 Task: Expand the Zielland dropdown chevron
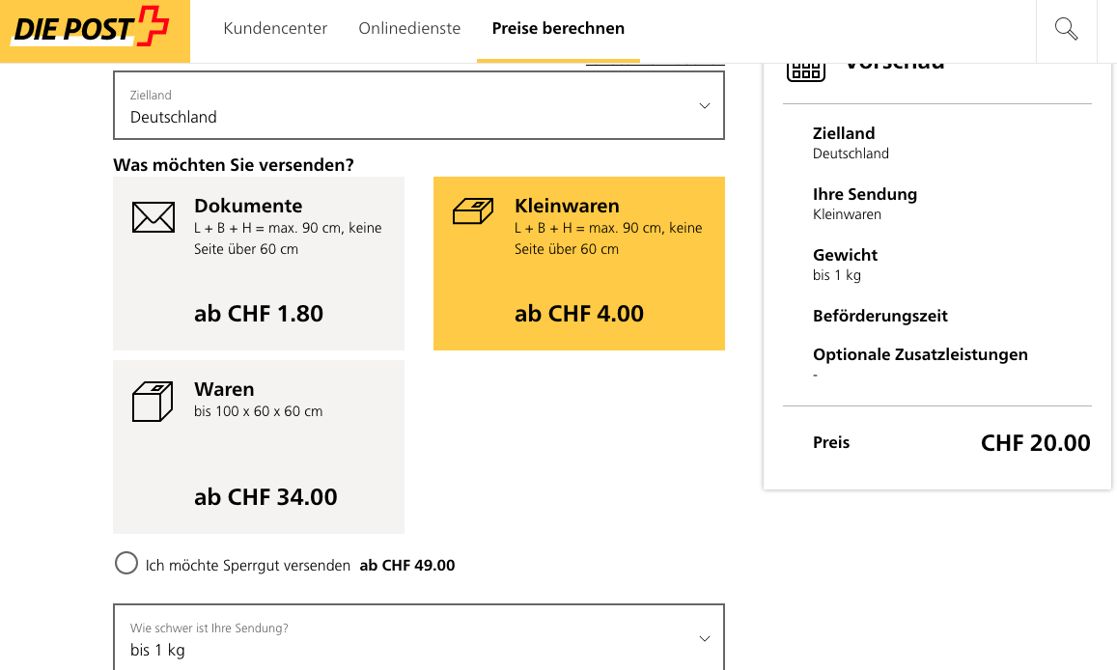[x=705, y=106]
